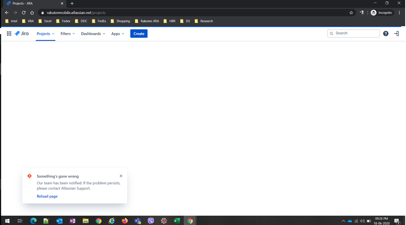Open Internet Explorer from the taskbar
The width and height of the screenshot is (406, 225).
(112, 221)
